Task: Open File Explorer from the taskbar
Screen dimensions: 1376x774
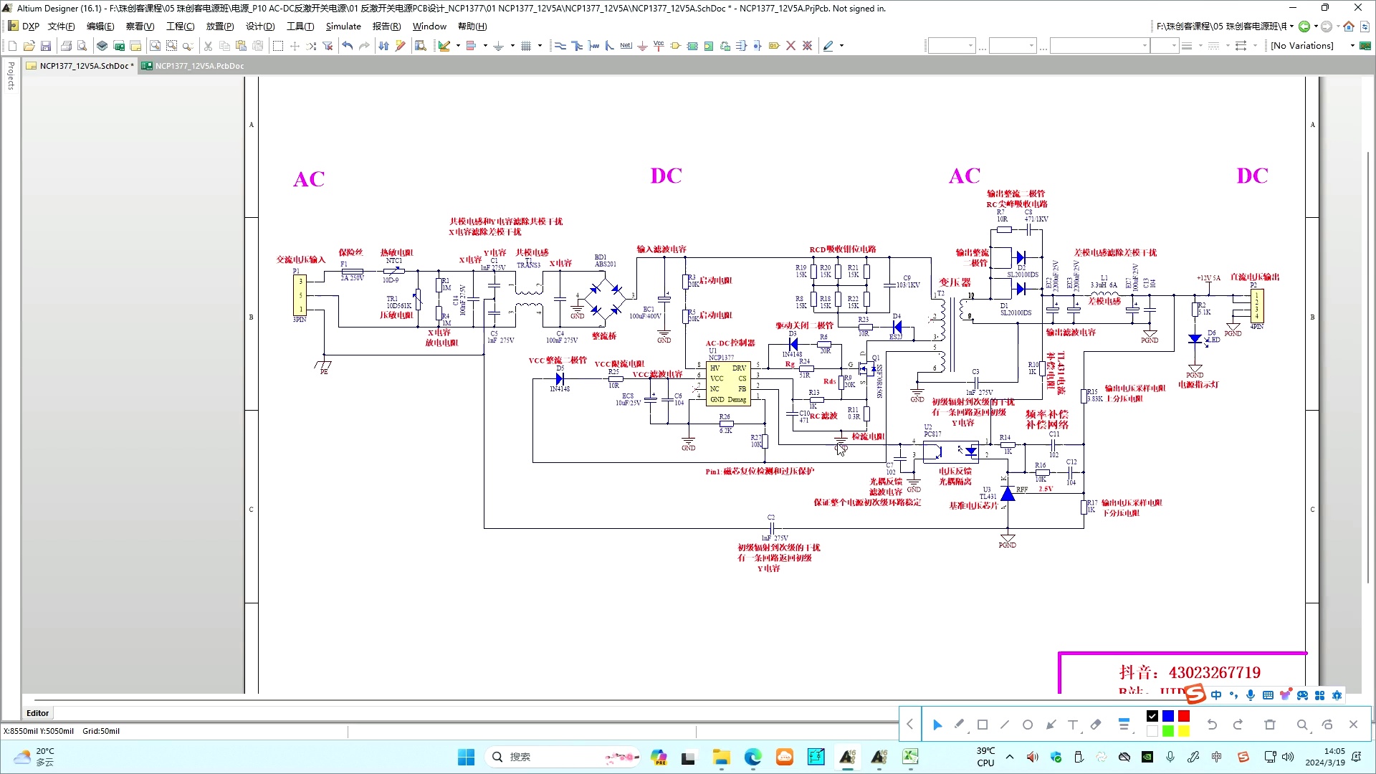Action: [721, 757]
